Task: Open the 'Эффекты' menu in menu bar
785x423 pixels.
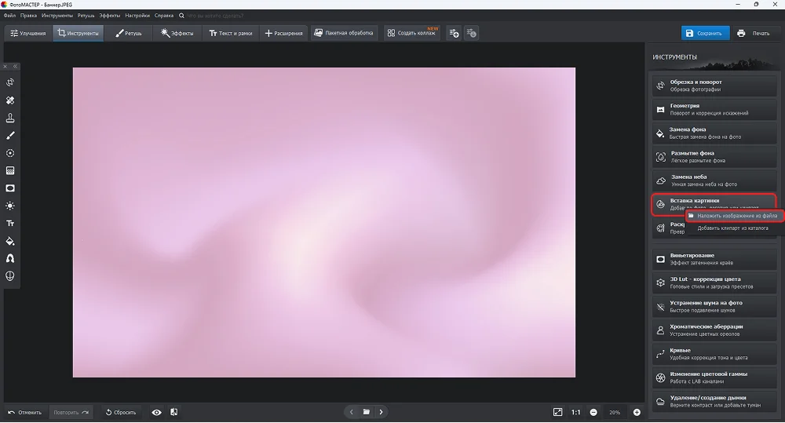Action: tap(109, 15)
